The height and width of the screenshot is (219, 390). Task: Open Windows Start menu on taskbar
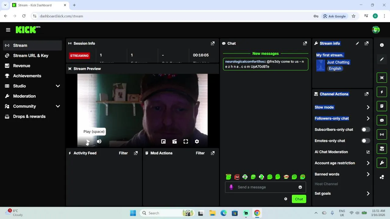click(133, 213)
